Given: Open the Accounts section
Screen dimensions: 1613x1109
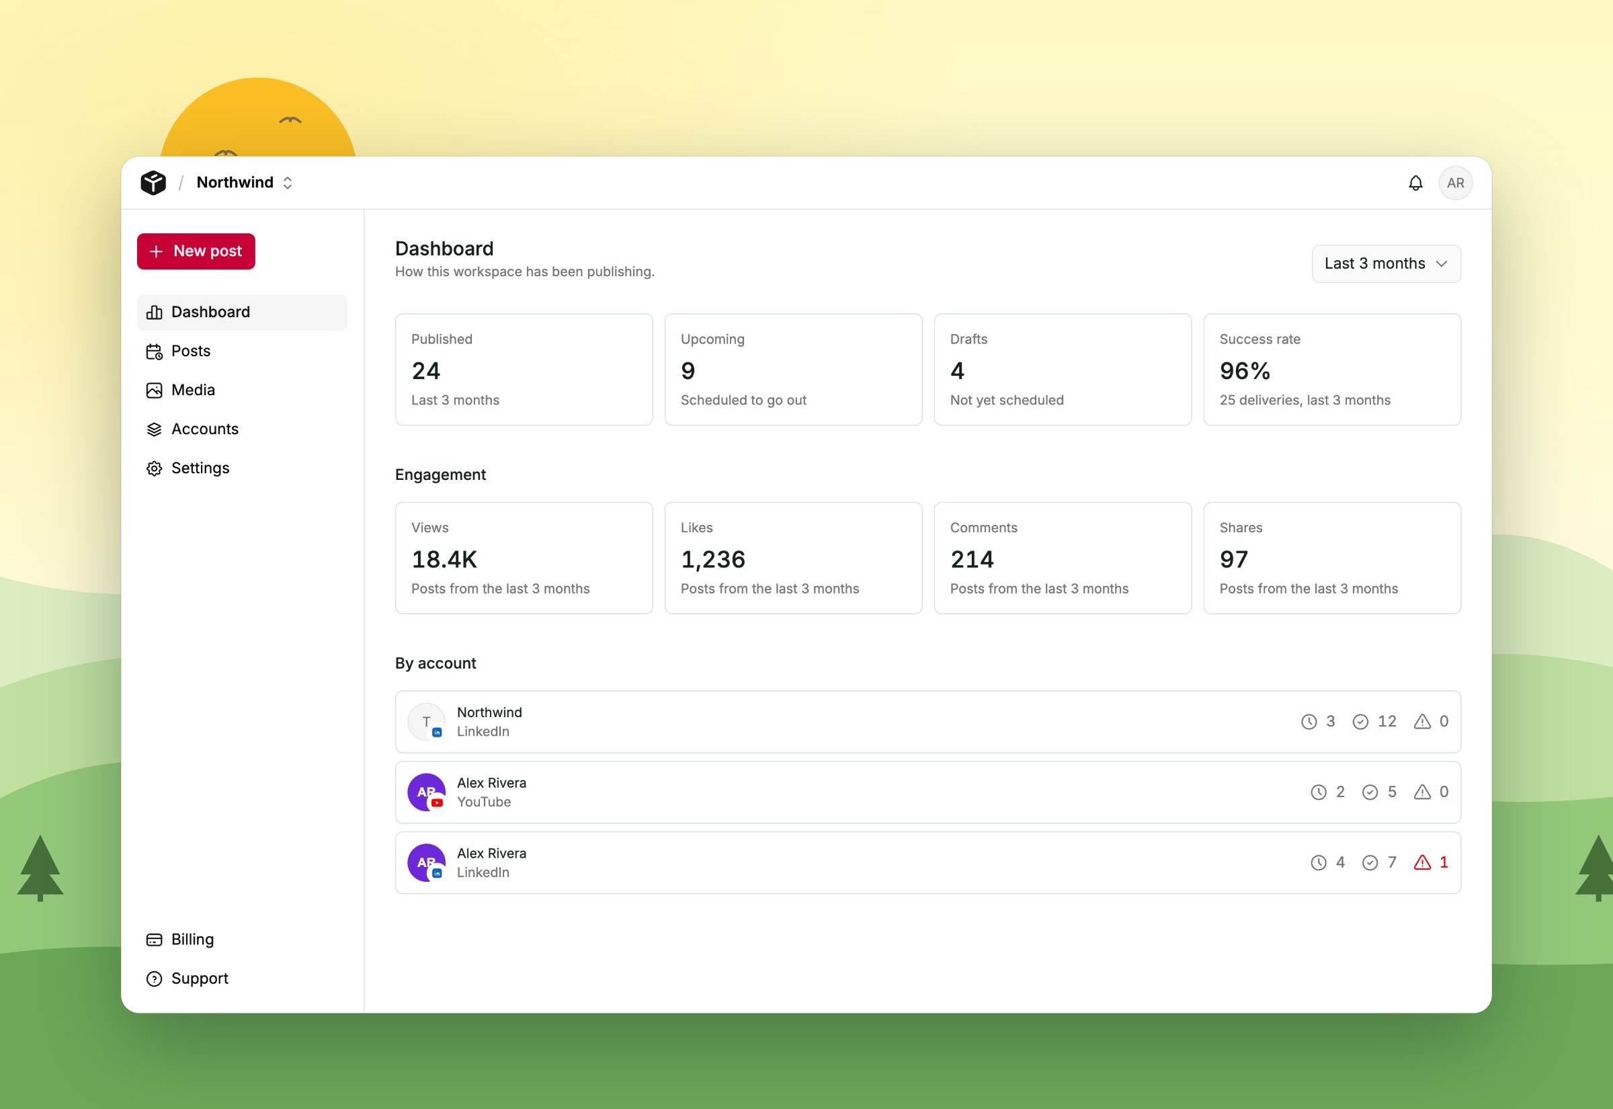Looking at the screenshot, I should point(242,429).
